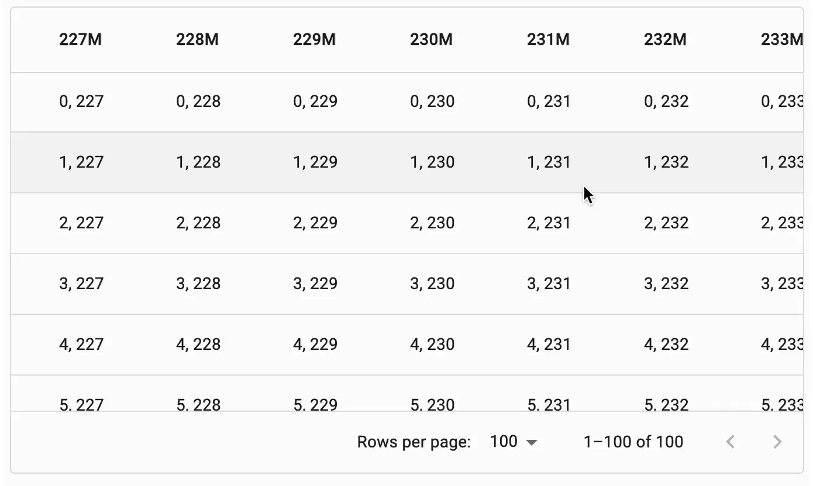Select cell 3, 230

click(432, 284)
